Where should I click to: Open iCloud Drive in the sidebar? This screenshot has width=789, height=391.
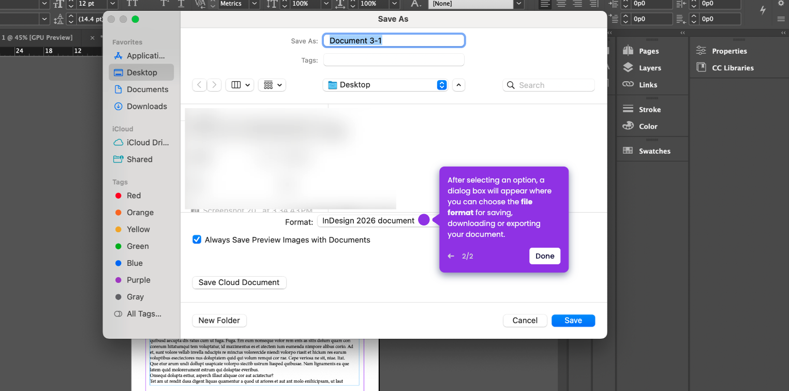[141, 143]
